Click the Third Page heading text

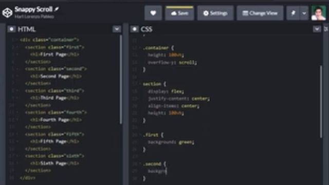point(53,98)
